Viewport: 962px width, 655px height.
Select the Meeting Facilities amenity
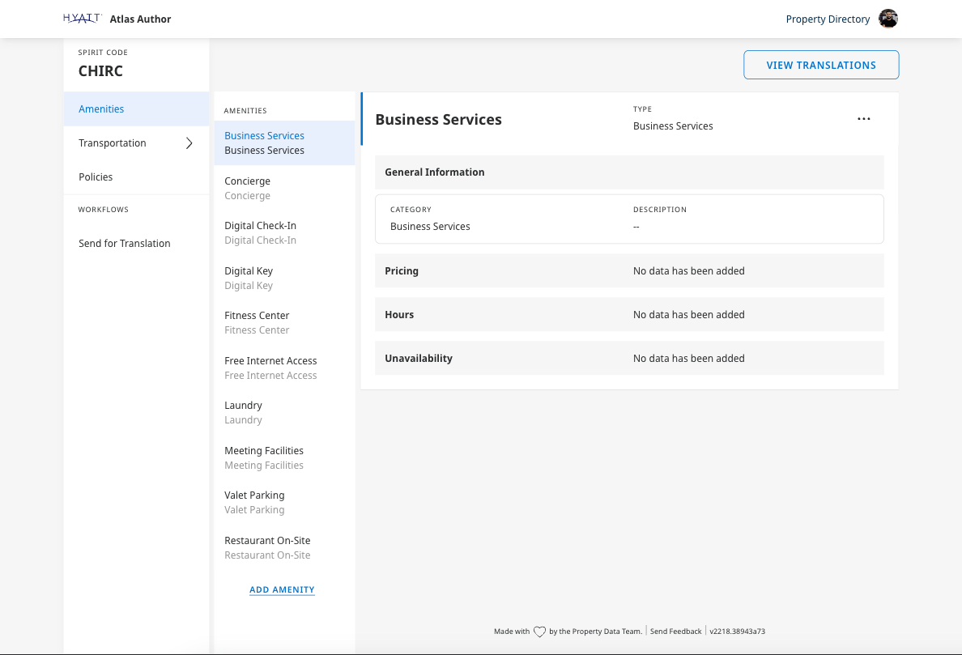click(285, 458)
